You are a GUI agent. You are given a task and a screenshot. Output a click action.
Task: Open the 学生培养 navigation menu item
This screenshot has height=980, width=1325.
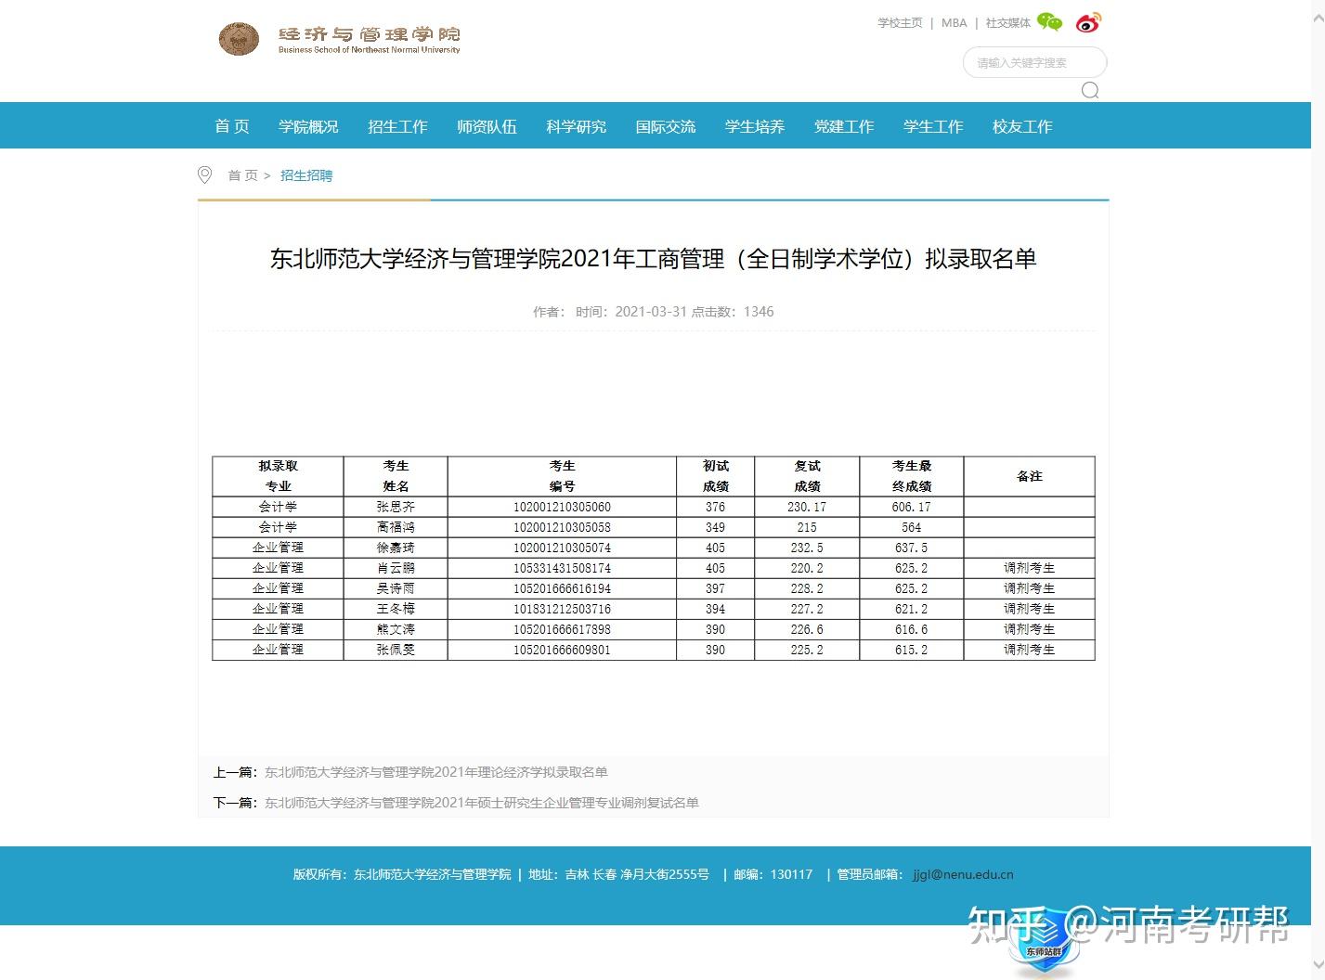pos(755,126)
